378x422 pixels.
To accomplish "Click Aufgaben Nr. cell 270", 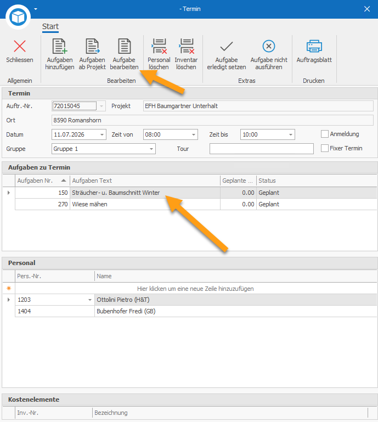I will [x=42, y=204].
